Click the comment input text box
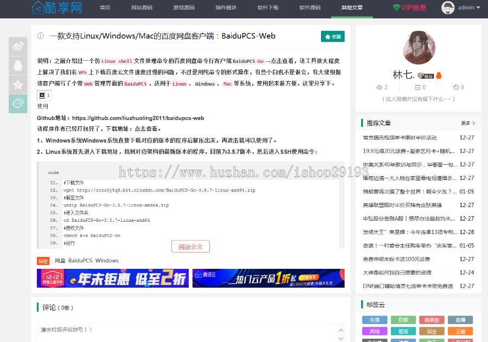 coord(190,332)
